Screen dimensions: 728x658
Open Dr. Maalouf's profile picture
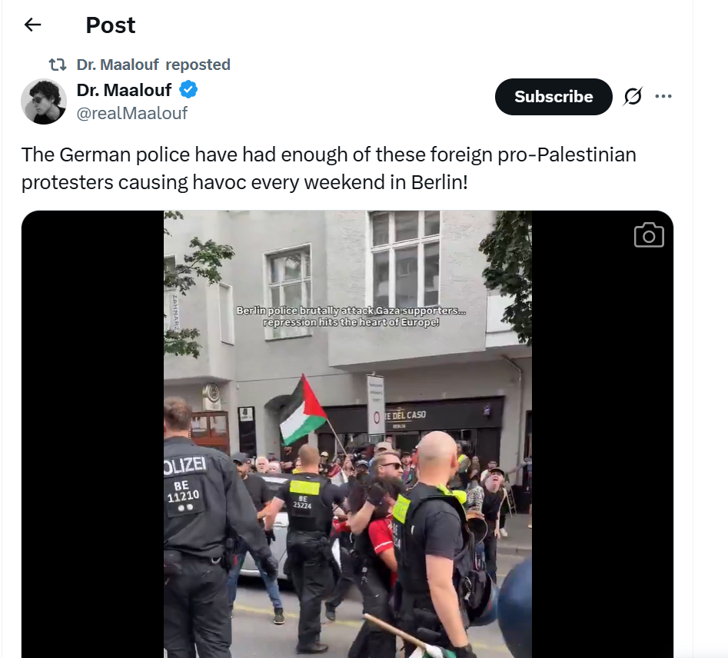pos(44,101)
